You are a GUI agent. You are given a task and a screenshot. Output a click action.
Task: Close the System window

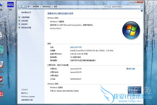pos(140,2)
